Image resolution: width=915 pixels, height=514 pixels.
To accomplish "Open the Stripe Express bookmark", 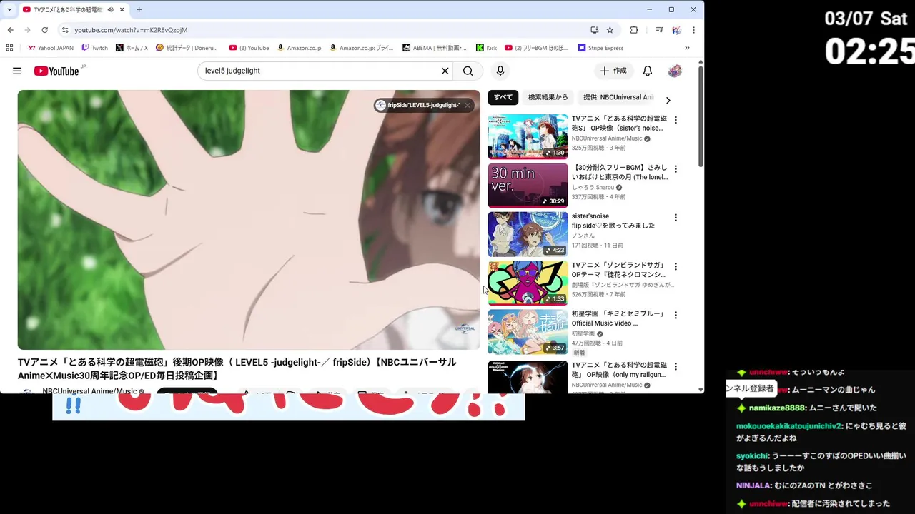I will click(x=600, y=48).
